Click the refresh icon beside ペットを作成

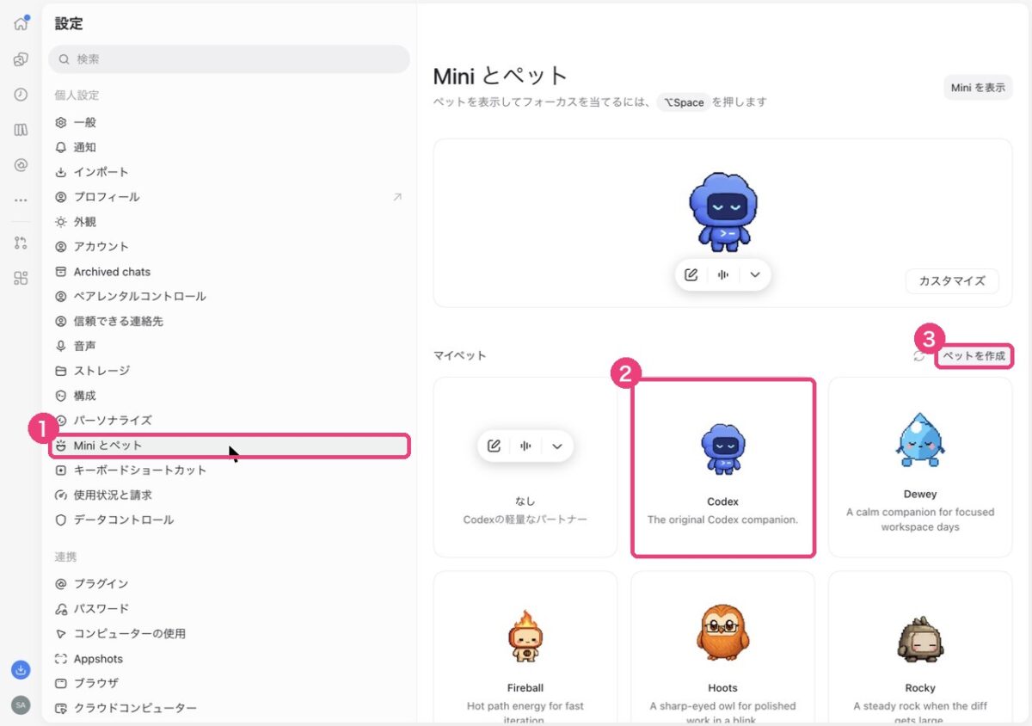point(920,355)
